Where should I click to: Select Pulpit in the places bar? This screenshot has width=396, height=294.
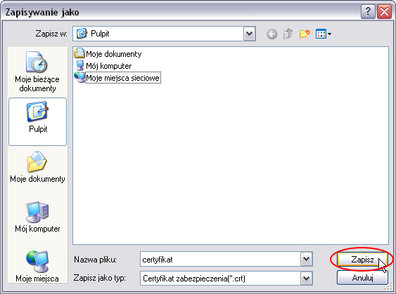coord(37,121)
